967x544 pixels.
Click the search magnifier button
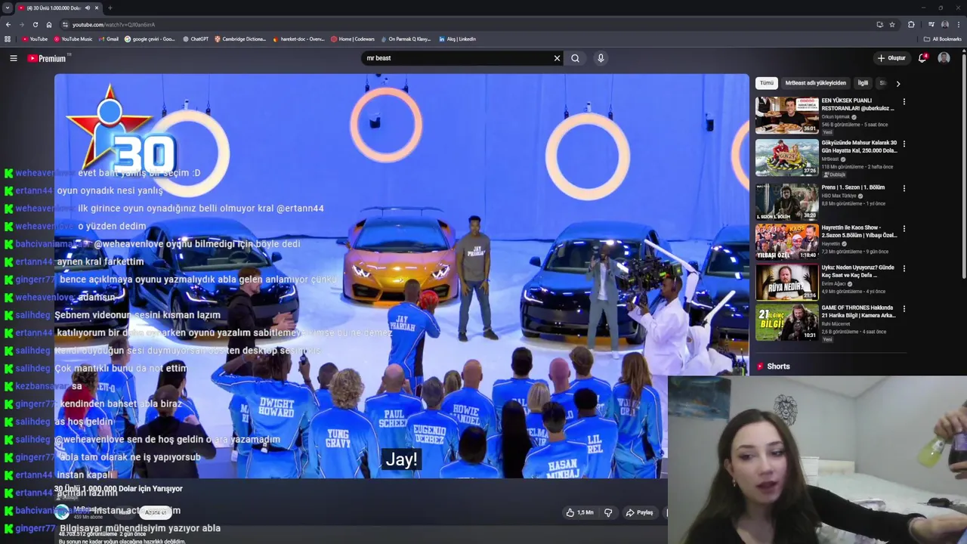pos(576,58)
